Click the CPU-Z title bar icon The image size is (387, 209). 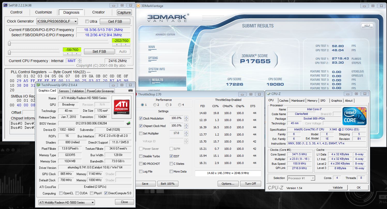coord(268,94)
